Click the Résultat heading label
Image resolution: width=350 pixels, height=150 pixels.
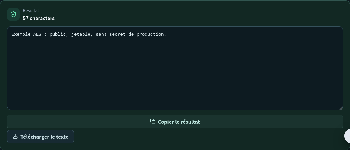click(x=31, y=11)
